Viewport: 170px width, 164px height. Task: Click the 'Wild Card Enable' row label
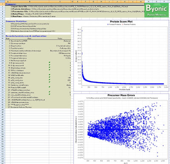(17, 75)
